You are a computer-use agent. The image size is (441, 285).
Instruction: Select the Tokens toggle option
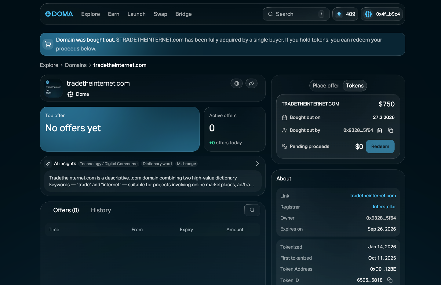355,86
